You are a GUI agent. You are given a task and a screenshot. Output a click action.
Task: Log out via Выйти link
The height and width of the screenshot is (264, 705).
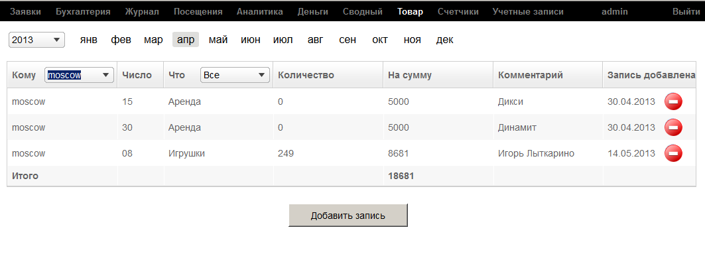(x=686, y=12)
